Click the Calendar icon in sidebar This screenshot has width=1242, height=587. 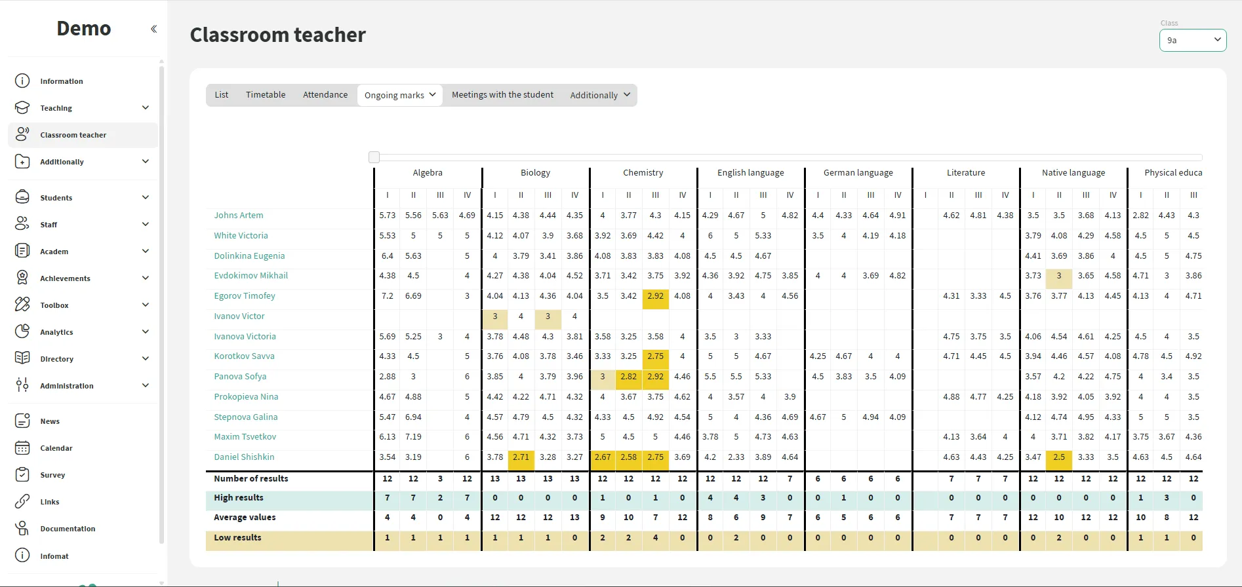pyautogui.click(x=22, y=448)
